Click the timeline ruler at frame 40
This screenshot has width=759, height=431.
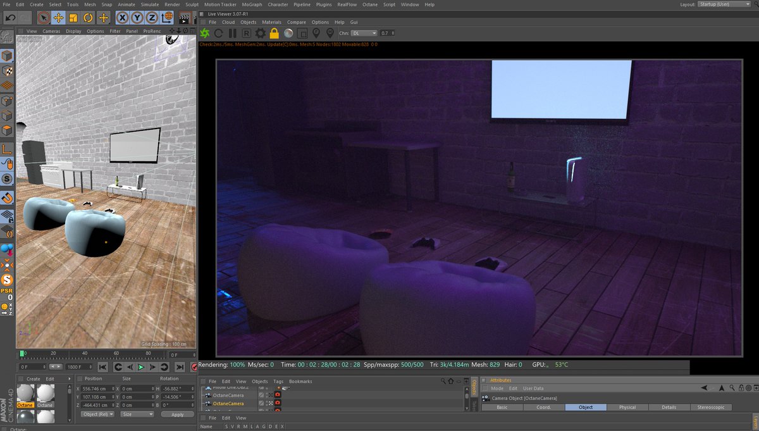click(x=85, y=354)
